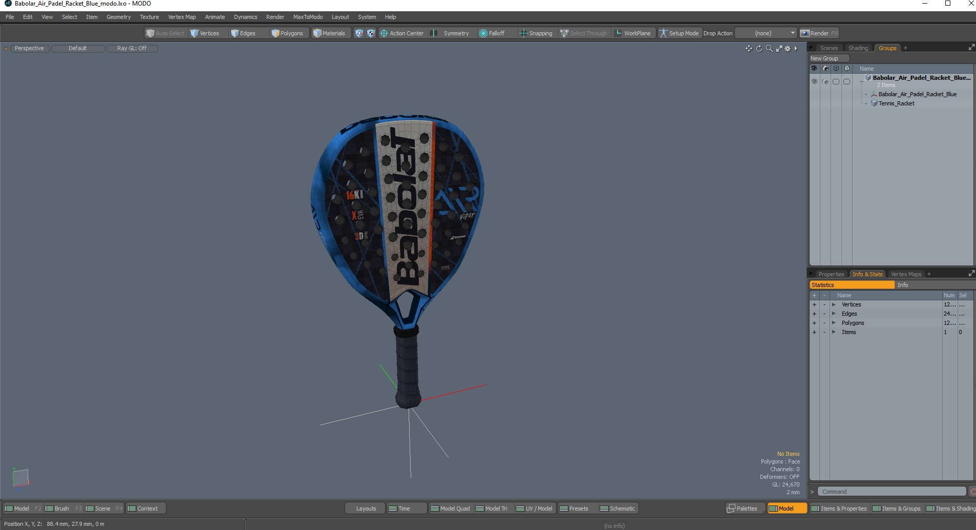
Task: Open the Perspective view dropdown
Action: click(x=29, y=49)
